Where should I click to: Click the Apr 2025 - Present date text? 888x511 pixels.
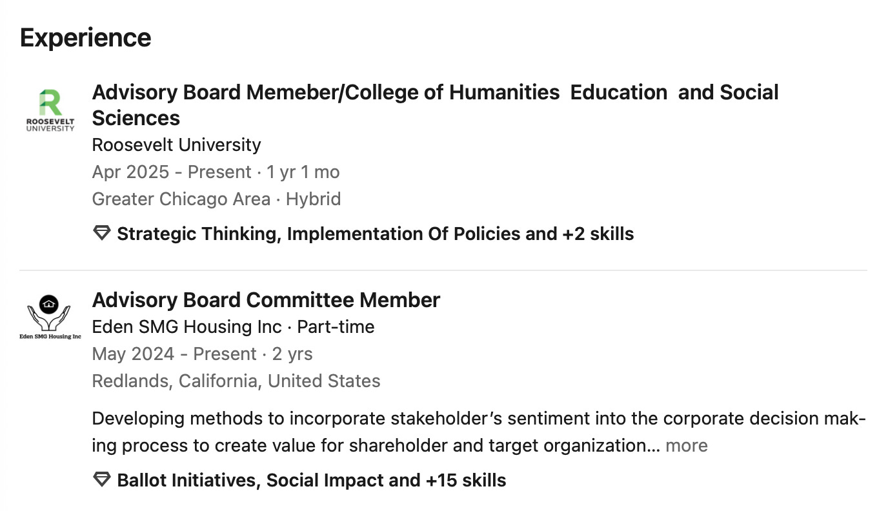[172, 172]
